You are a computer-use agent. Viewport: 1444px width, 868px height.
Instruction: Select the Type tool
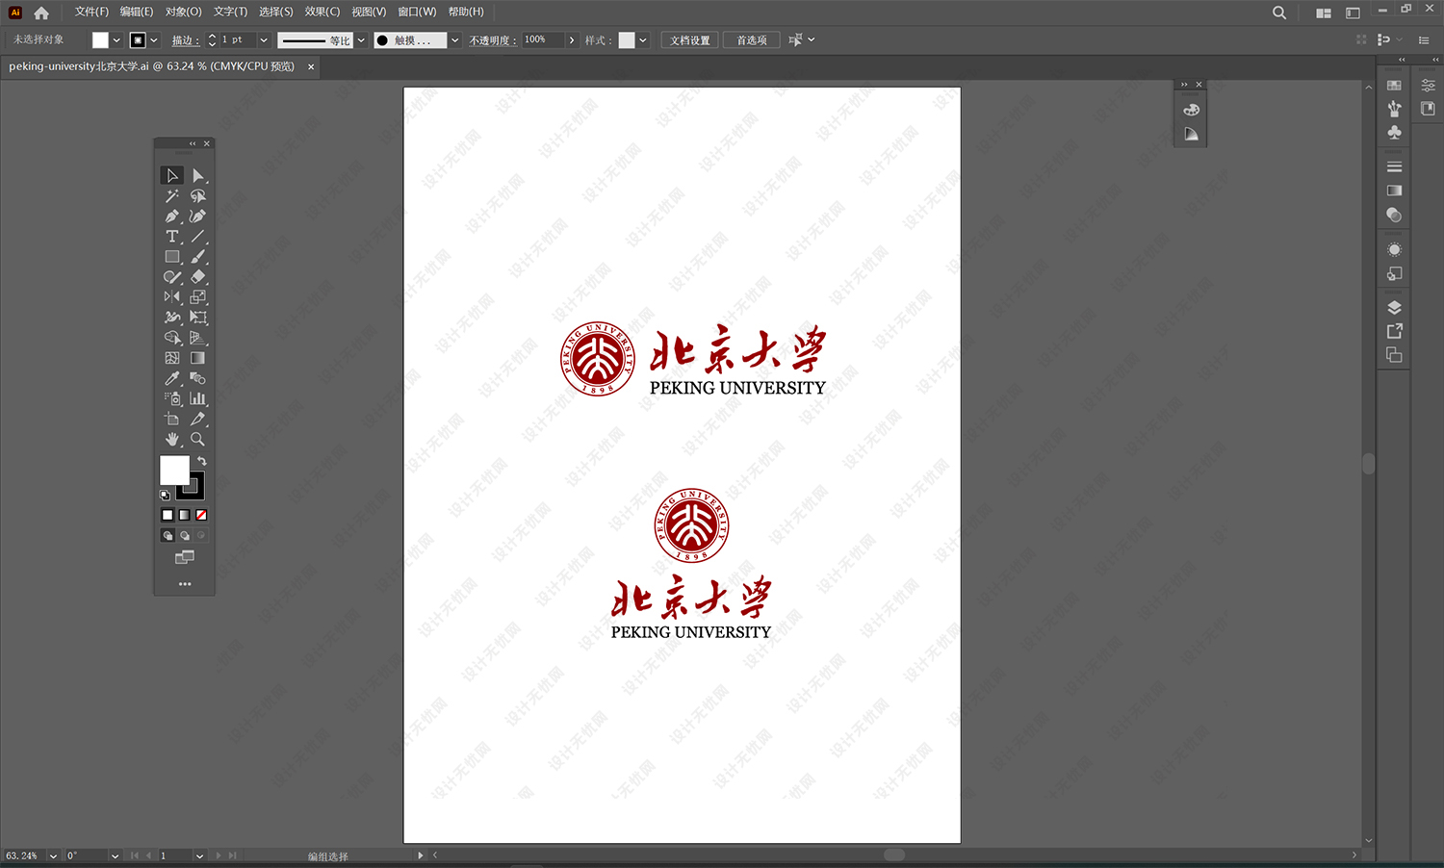[172, 236]
